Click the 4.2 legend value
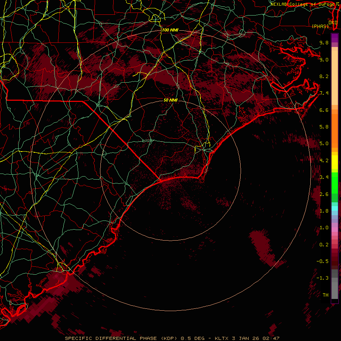 pos(324,161)
